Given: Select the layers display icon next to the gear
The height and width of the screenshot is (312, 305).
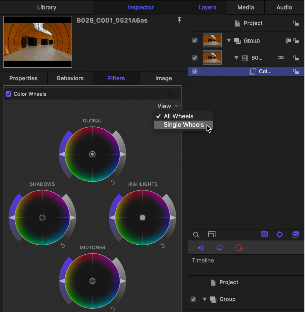Looking at the screenshot, I should click(295, 235).
